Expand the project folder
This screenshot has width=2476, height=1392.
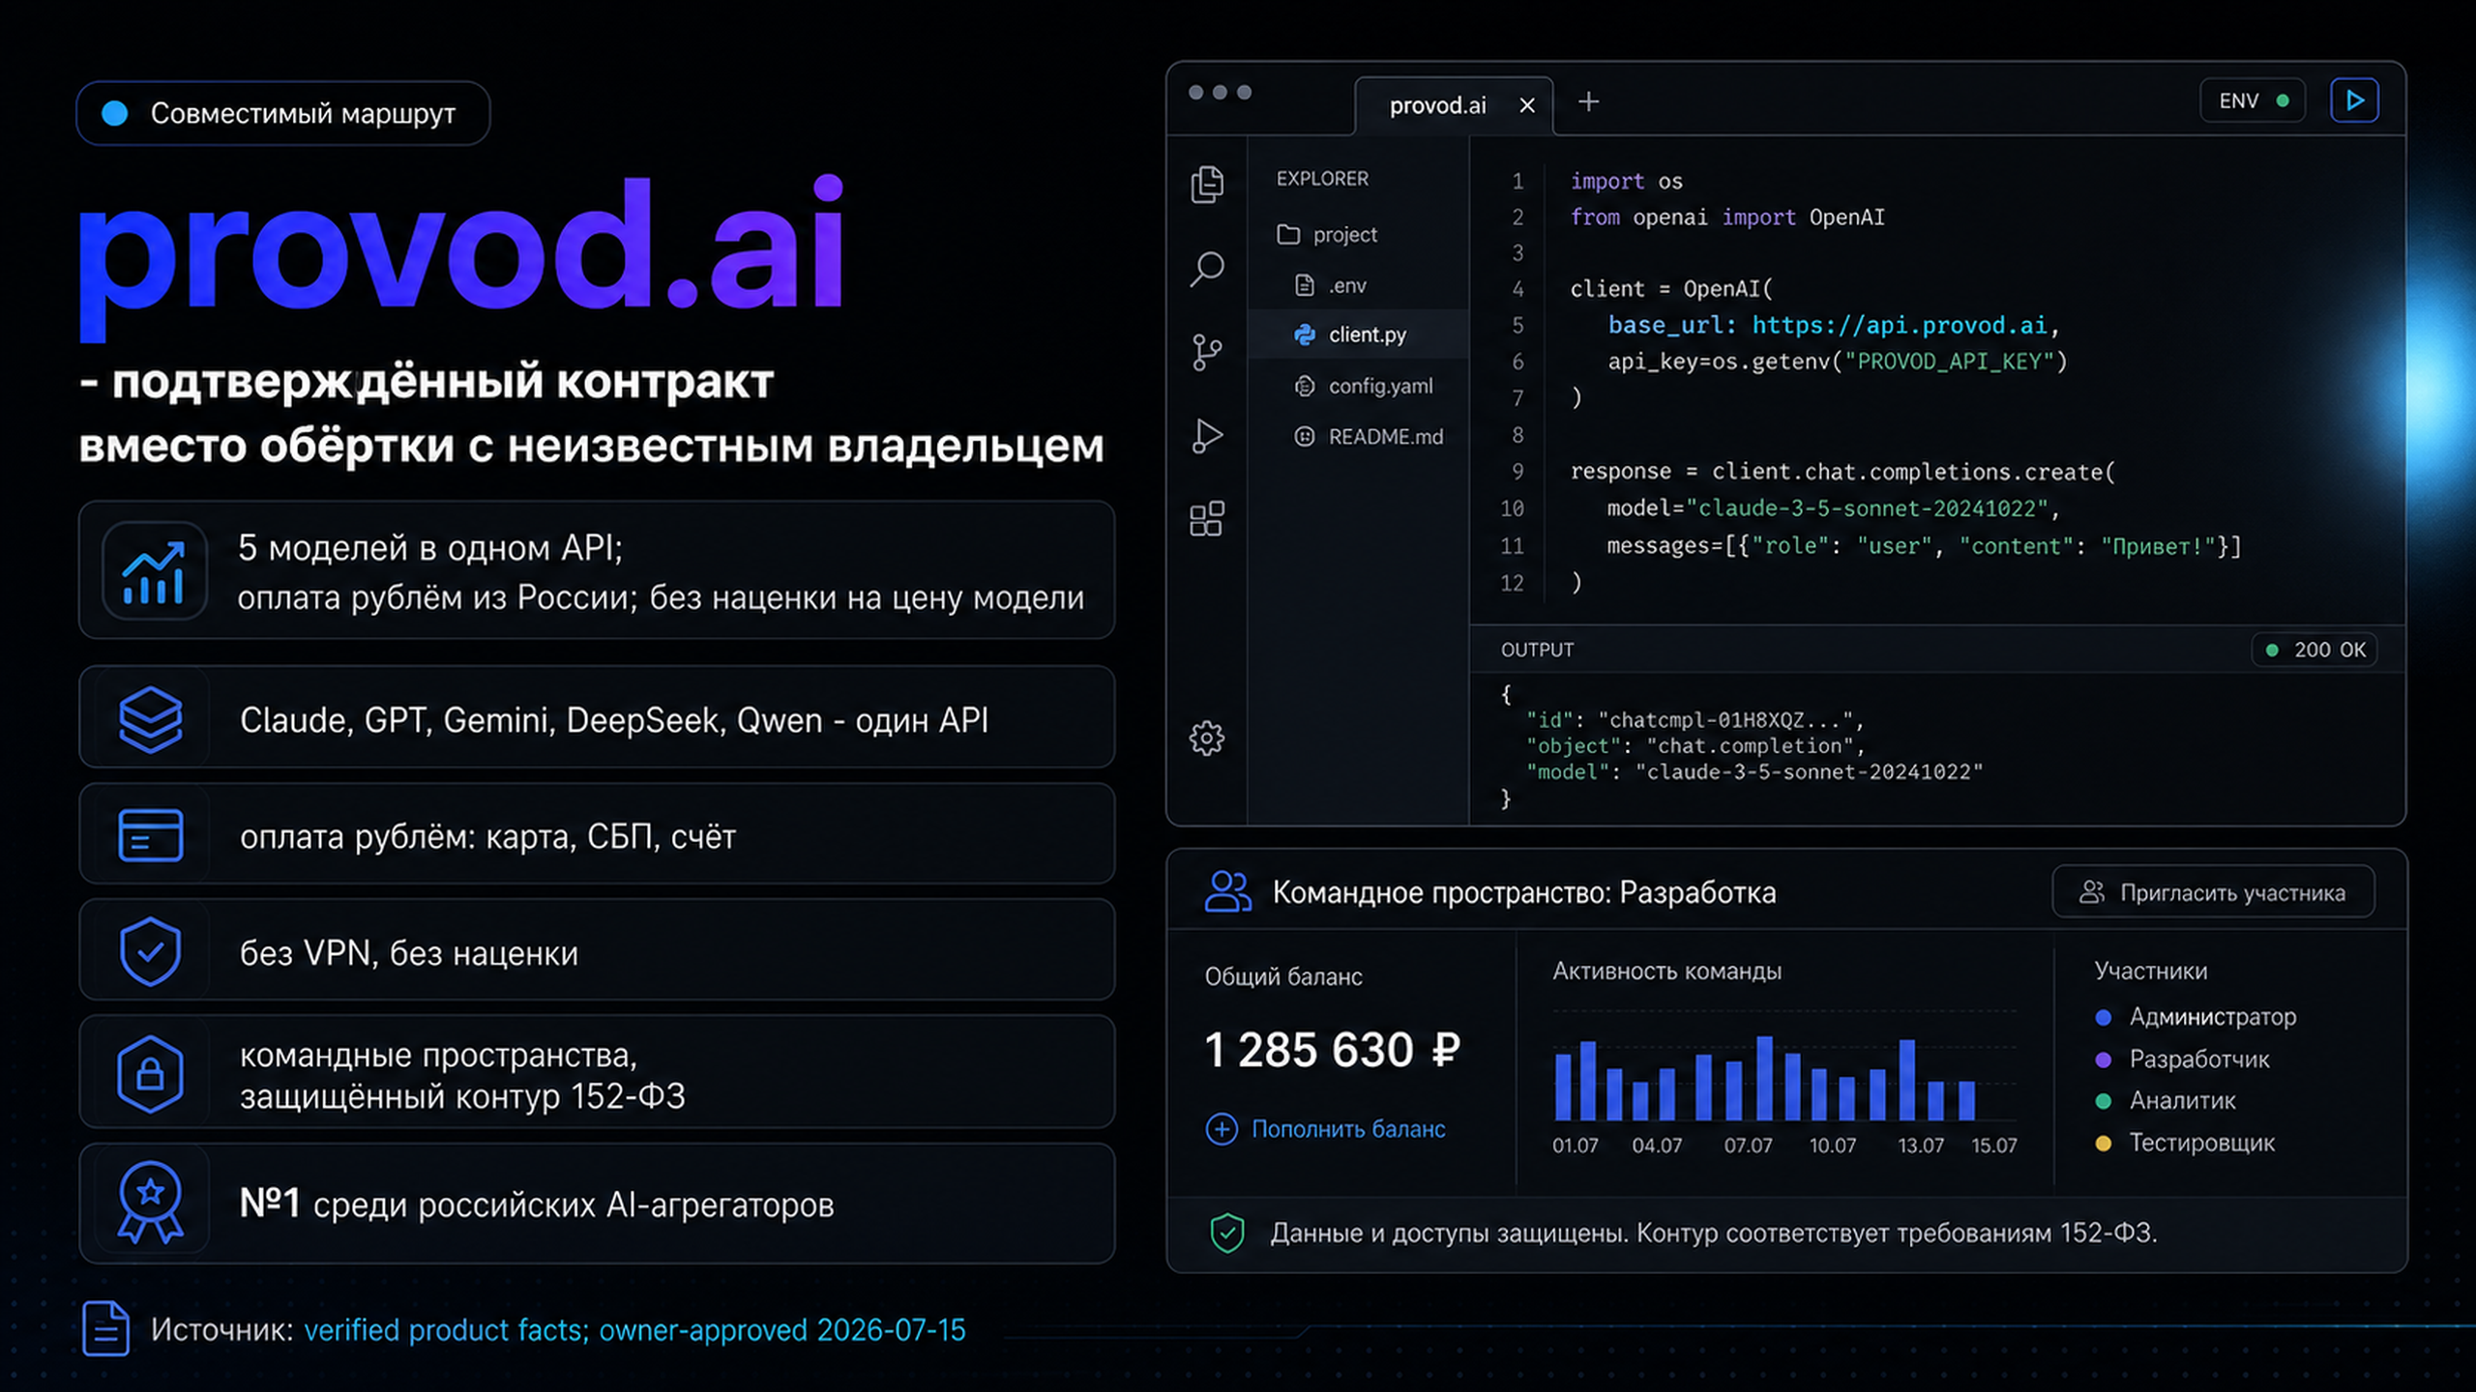1327,235
